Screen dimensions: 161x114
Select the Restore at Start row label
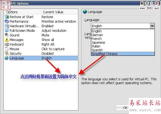(x=21, y=17)
